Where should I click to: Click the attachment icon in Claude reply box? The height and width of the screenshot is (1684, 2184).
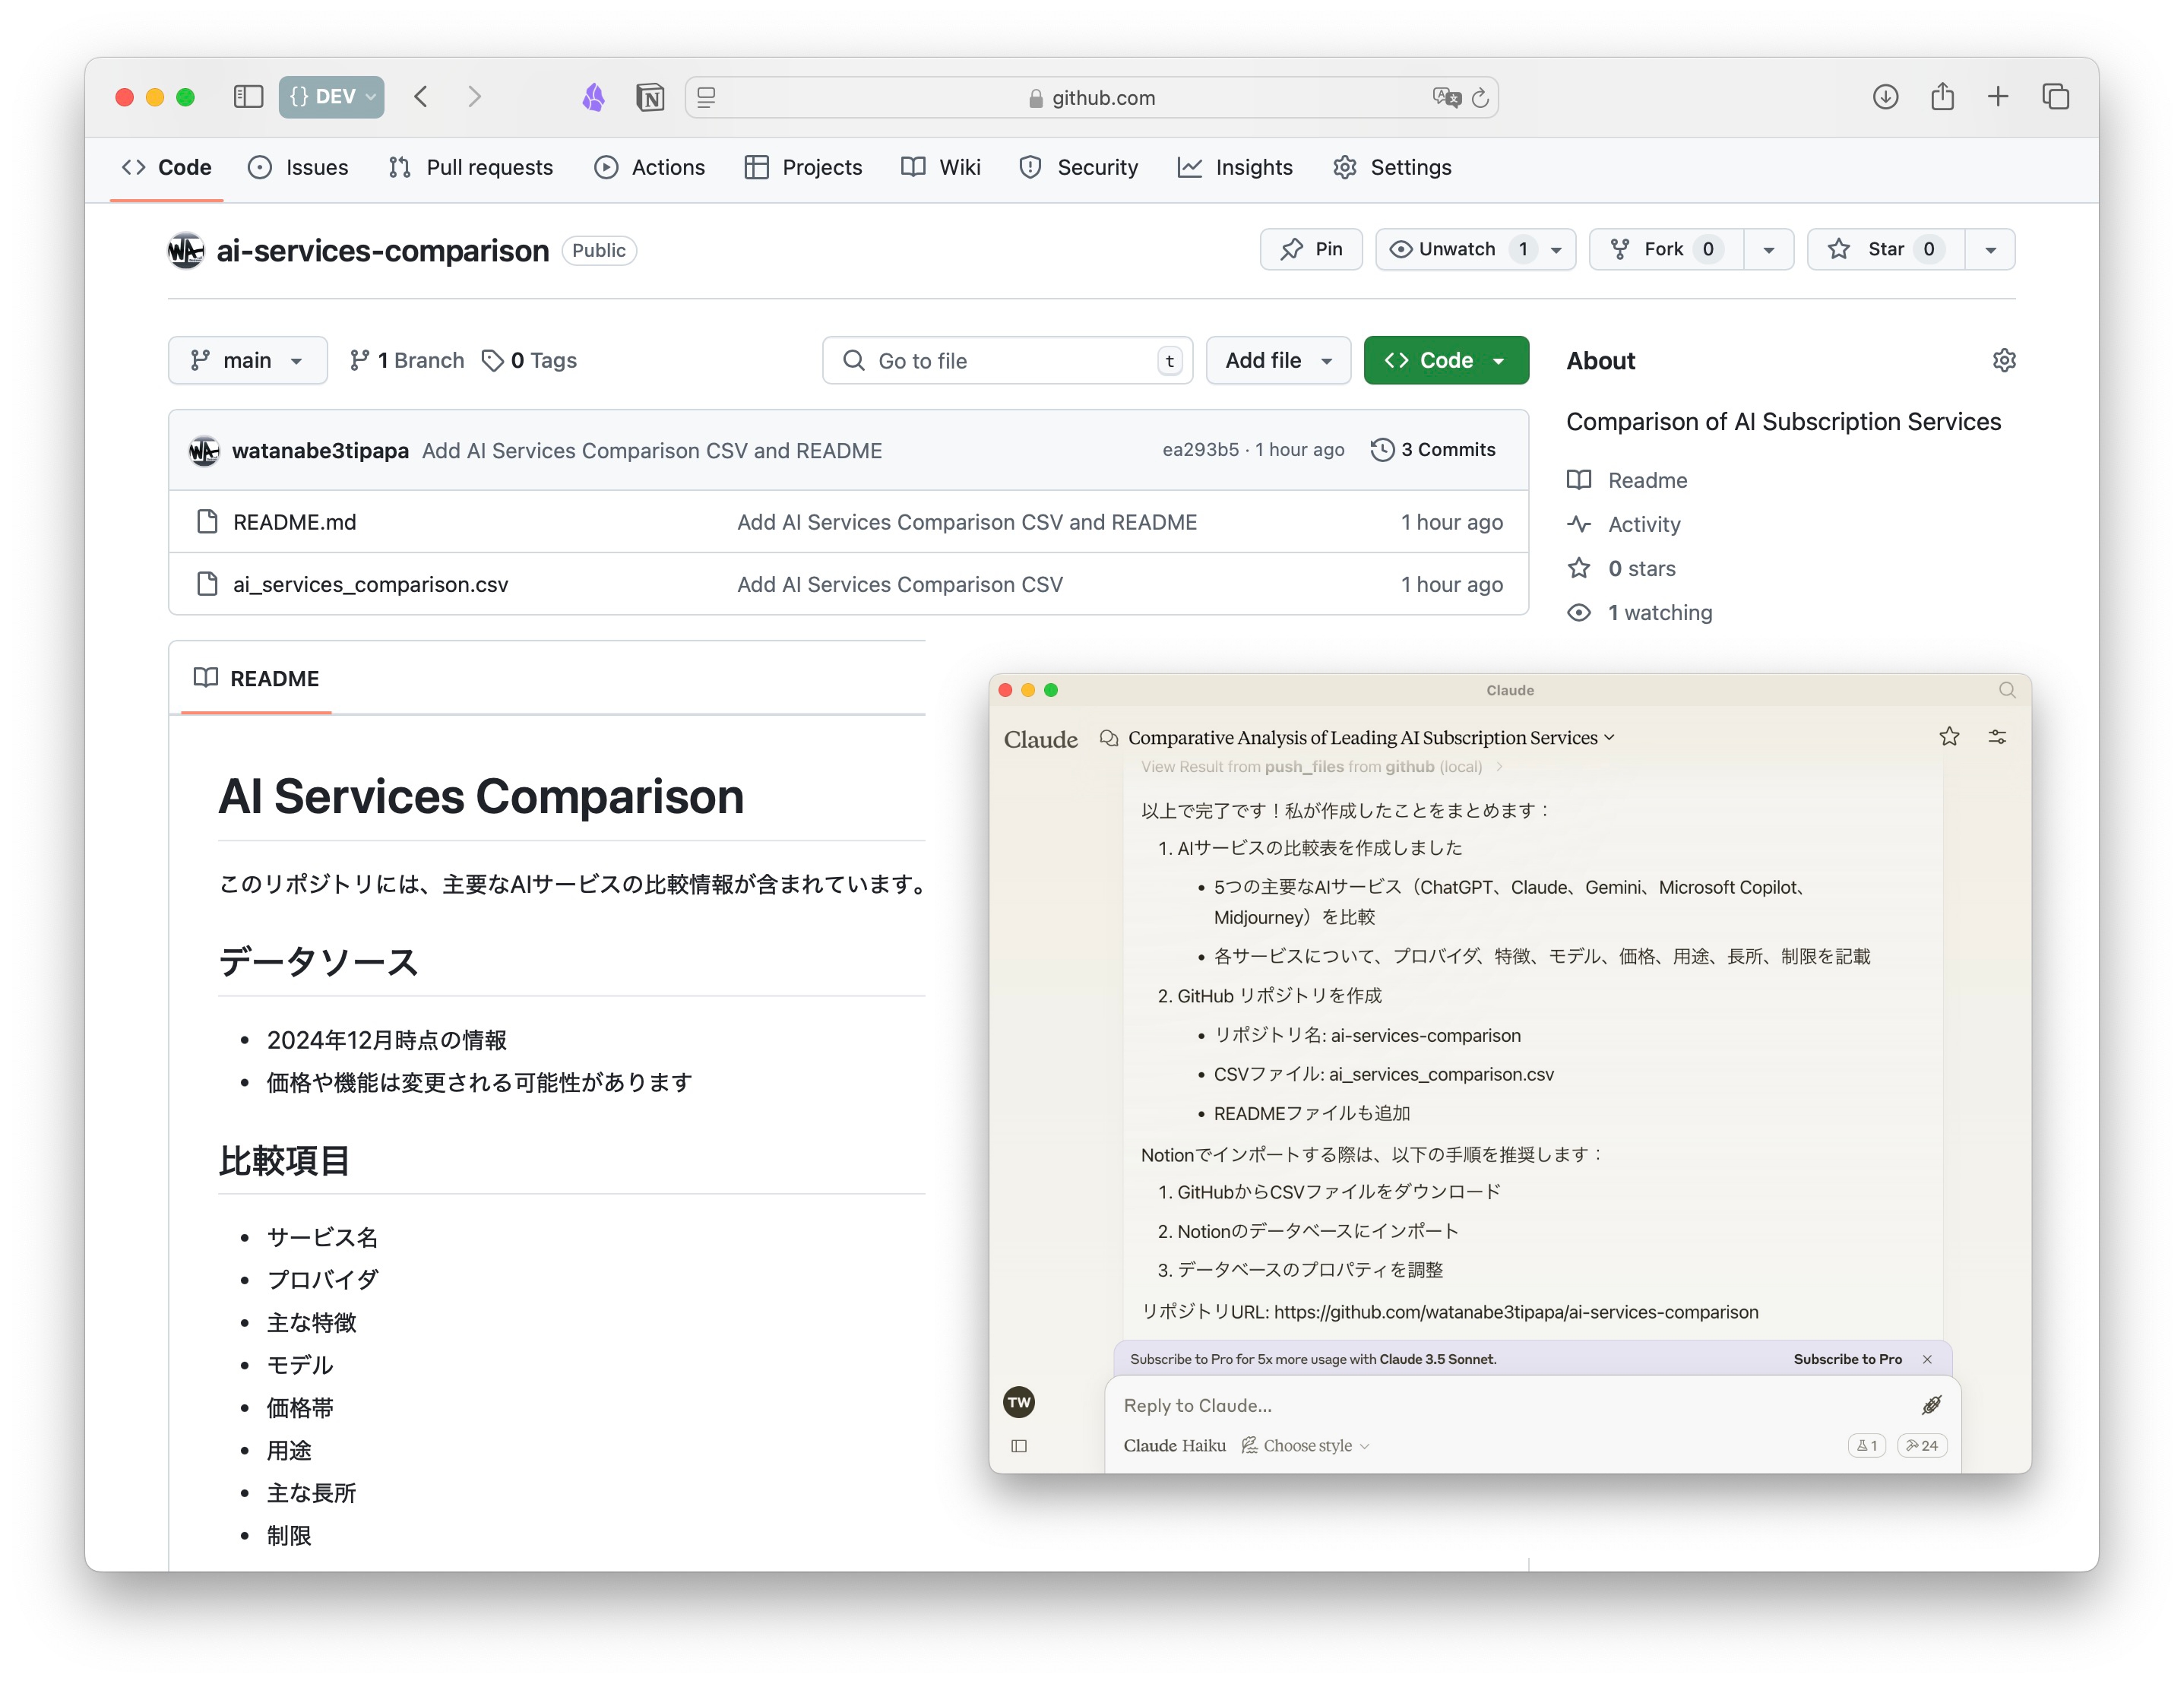pos(1931,1405)
